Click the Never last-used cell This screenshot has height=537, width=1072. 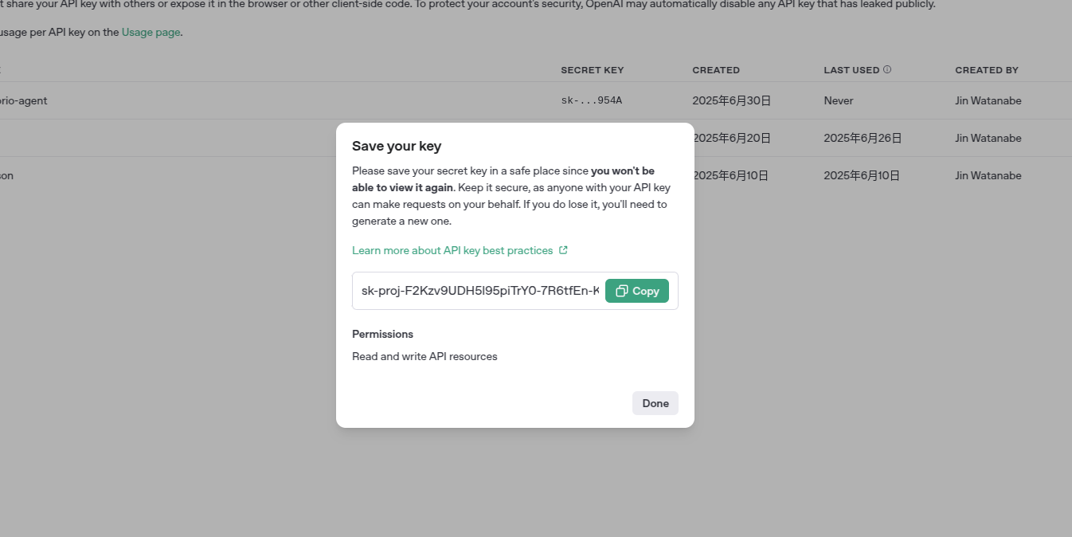click(838, 100)
